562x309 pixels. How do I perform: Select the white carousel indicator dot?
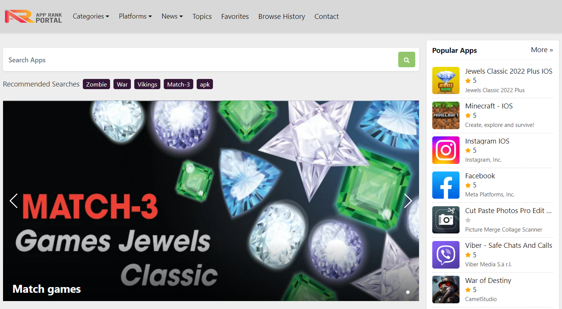point(408,292)
